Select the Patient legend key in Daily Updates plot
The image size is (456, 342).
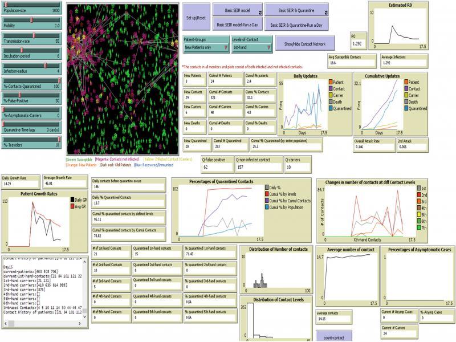331,82
